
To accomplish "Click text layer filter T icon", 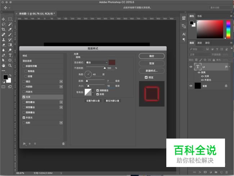I will click(217, 49).
